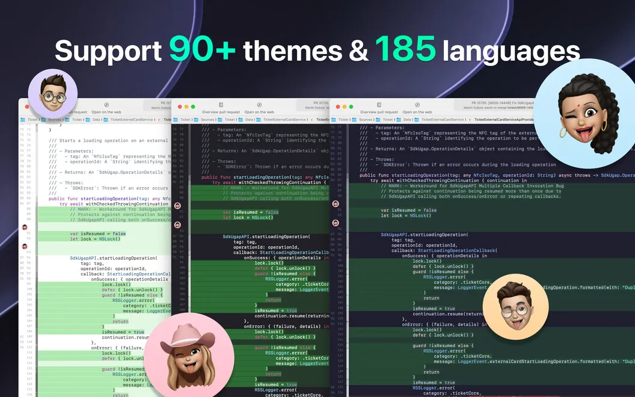Select the Data breadcrumb in the right window
This screenshot has width=635, height=397.
coord(407,120)
